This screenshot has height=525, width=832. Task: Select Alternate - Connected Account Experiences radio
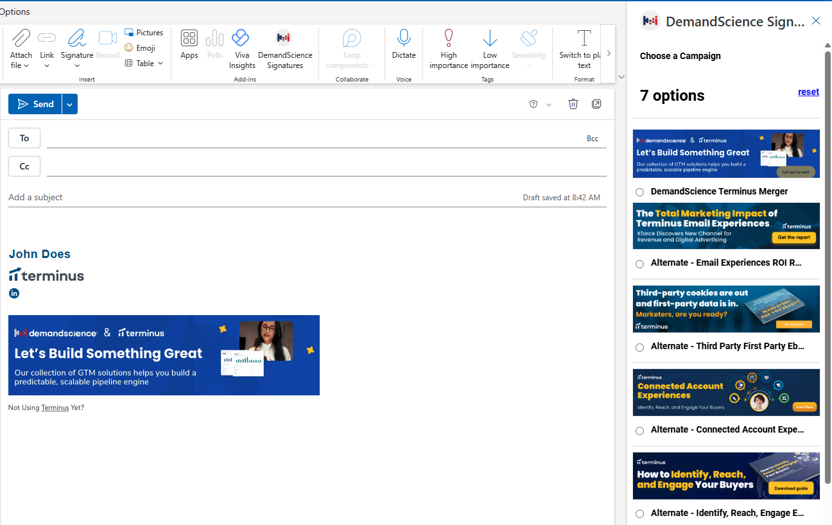(x=639, y=431)
